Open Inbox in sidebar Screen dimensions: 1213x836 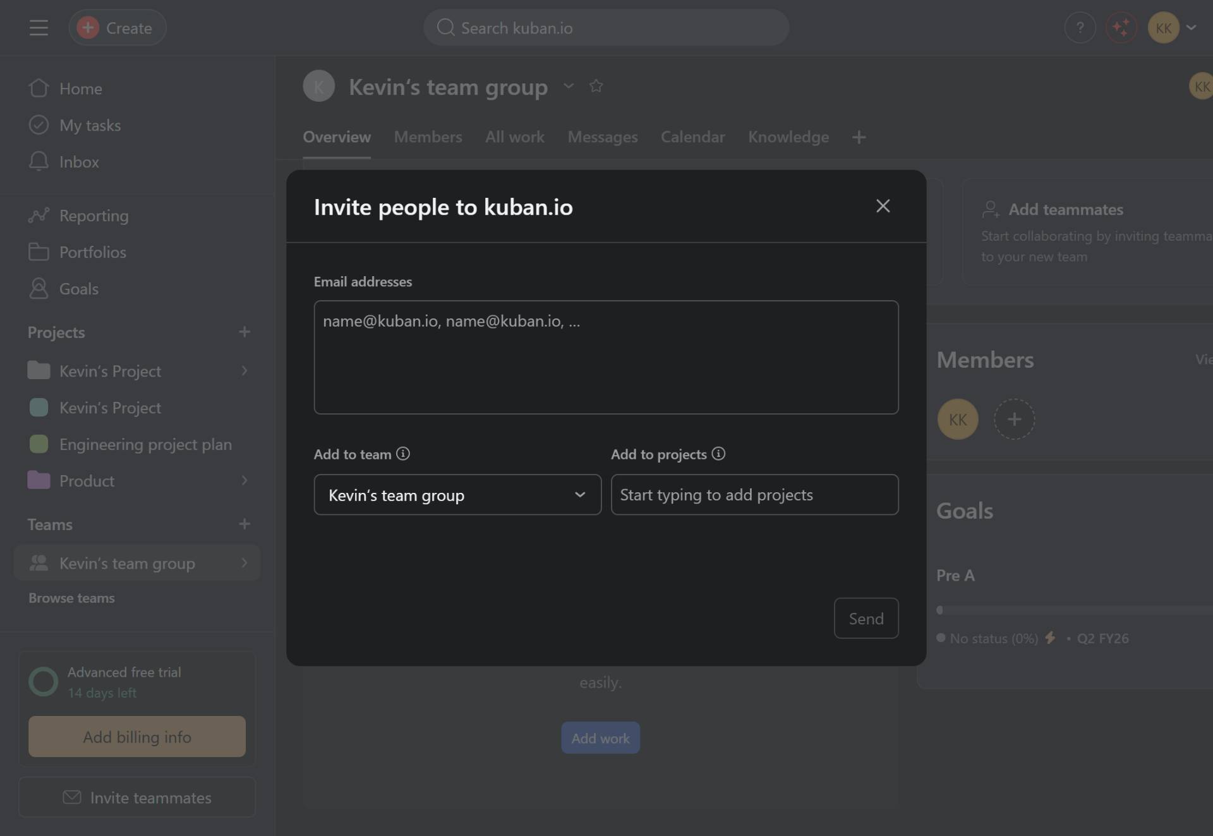click(x=137, y=162)
